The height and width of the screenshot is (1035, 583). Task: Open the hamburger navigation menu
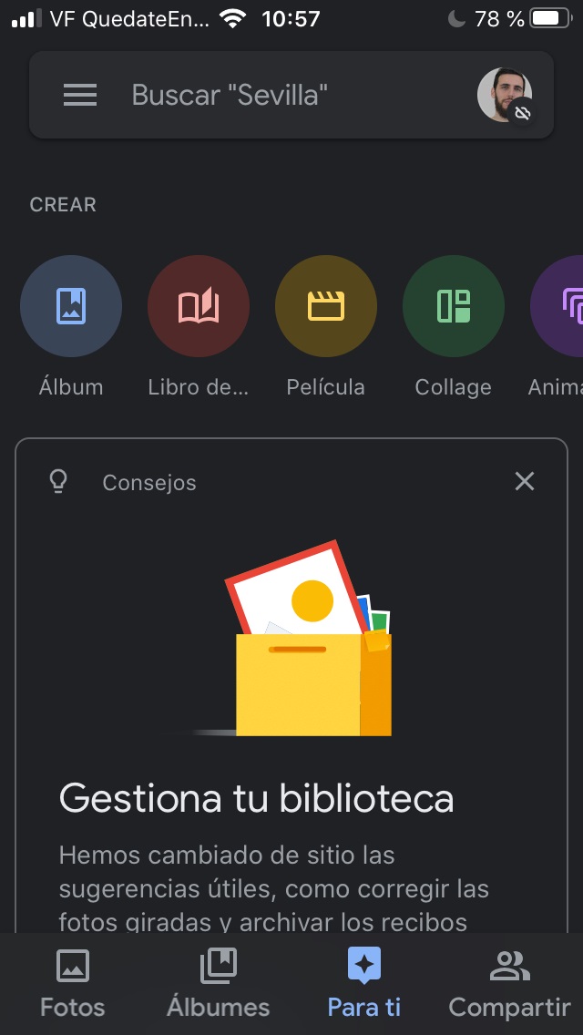[80, 95]
